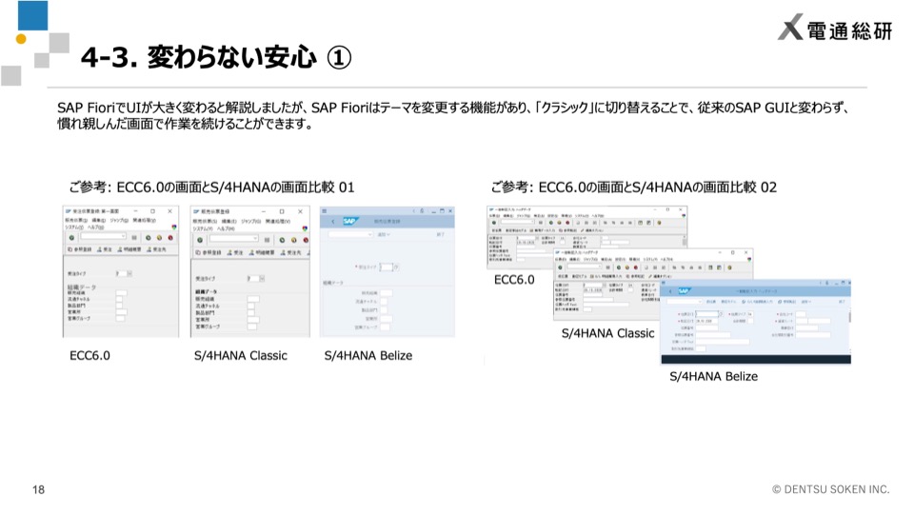Click caption S/4HANA Classic under comparison 01

tap(241, 355)
